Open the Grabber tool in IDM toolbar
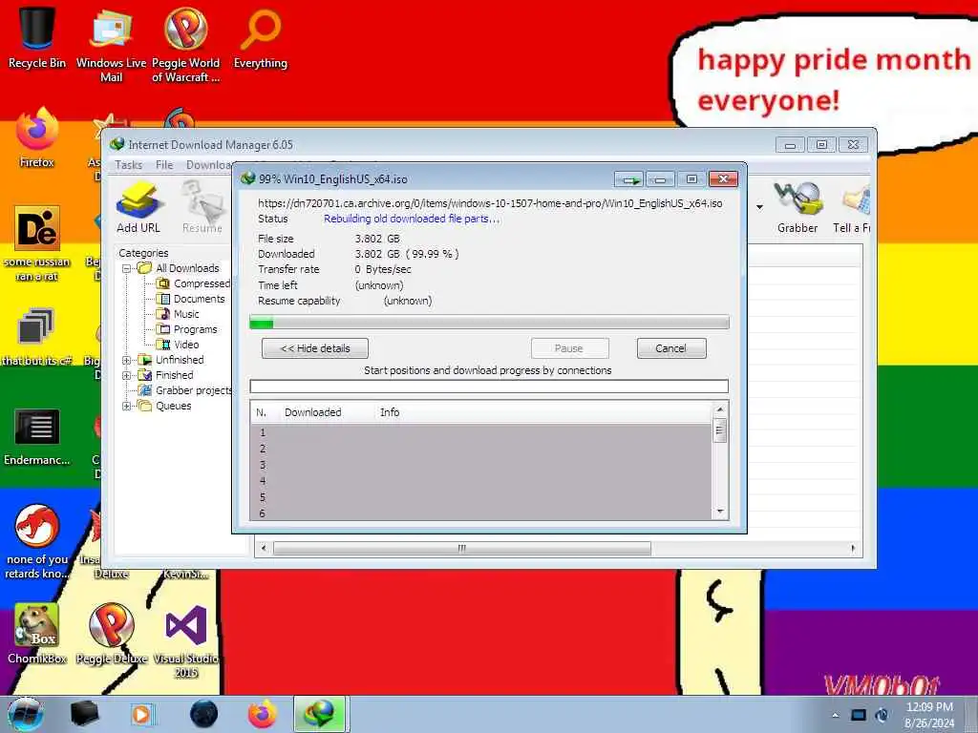Image resolution: width=978 pixels, height=733 pixels. 797,207
